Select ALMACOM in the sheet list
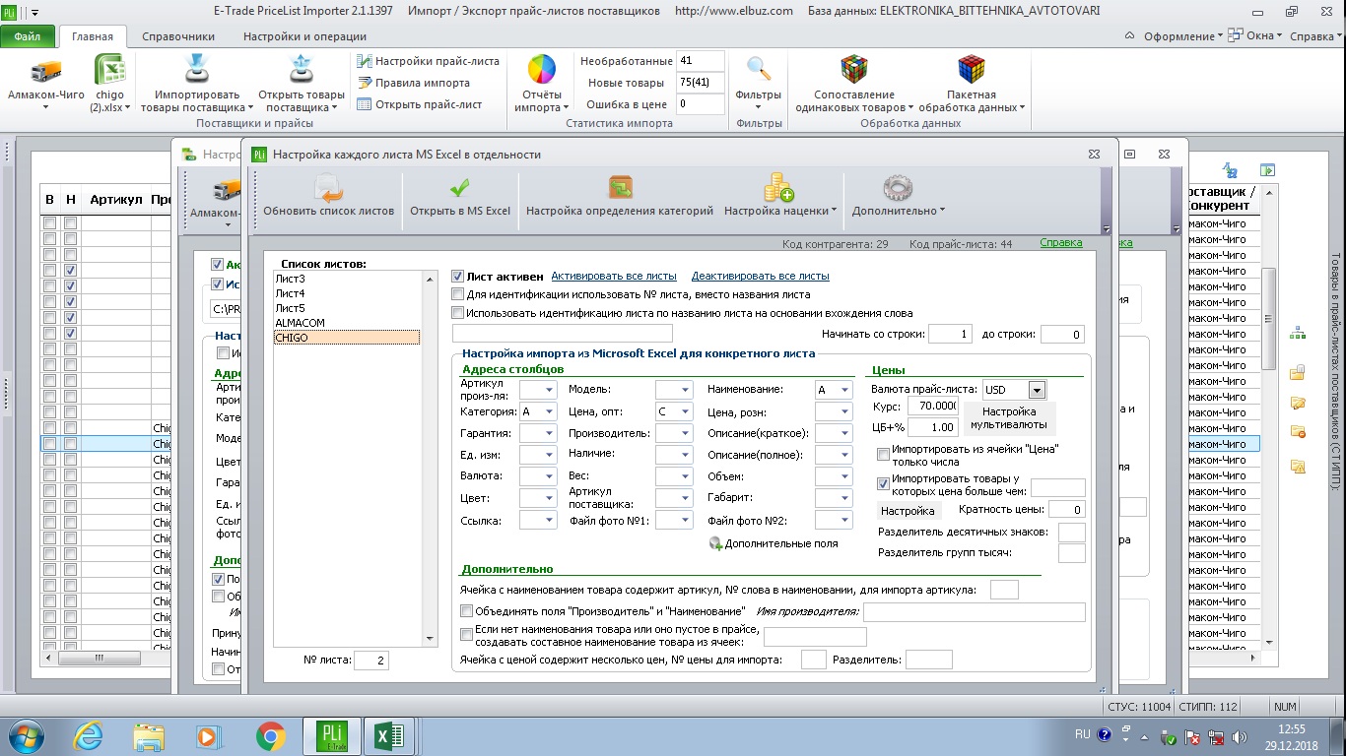The height and width of the screenshot is (756, 1346). 347,323
